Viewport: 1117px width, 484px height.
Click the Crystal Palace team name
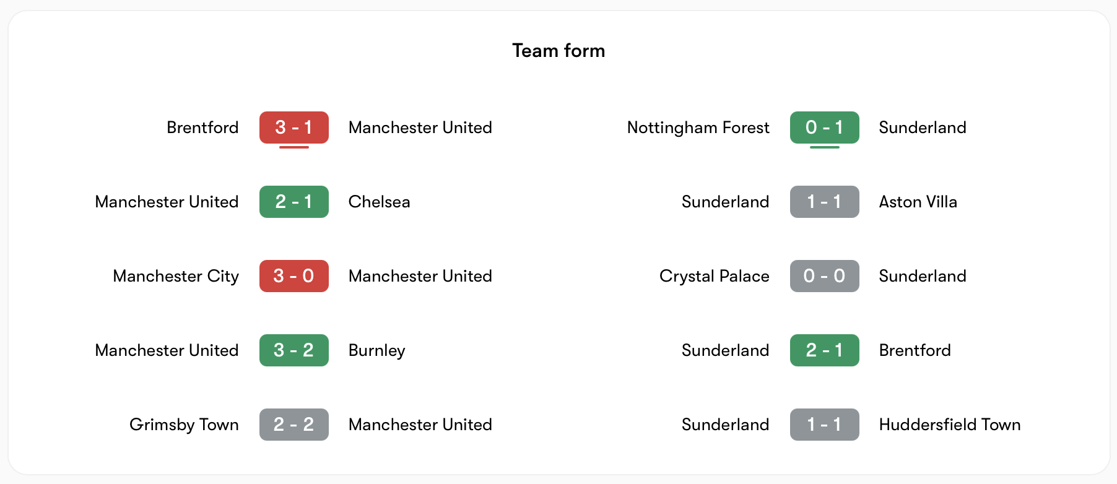click(714, 276)
